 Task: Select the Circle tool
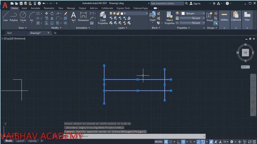[x=23, y=16]
